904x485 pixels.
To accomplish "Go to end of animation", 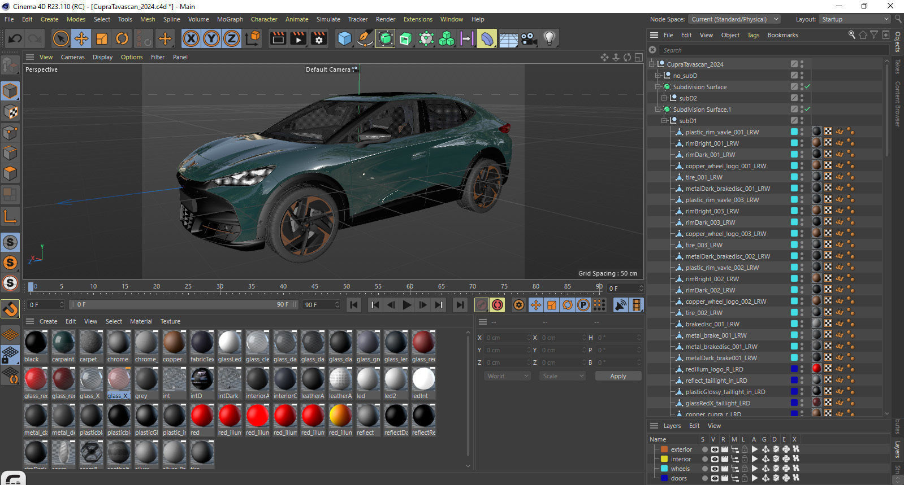I will pos(460,305).
